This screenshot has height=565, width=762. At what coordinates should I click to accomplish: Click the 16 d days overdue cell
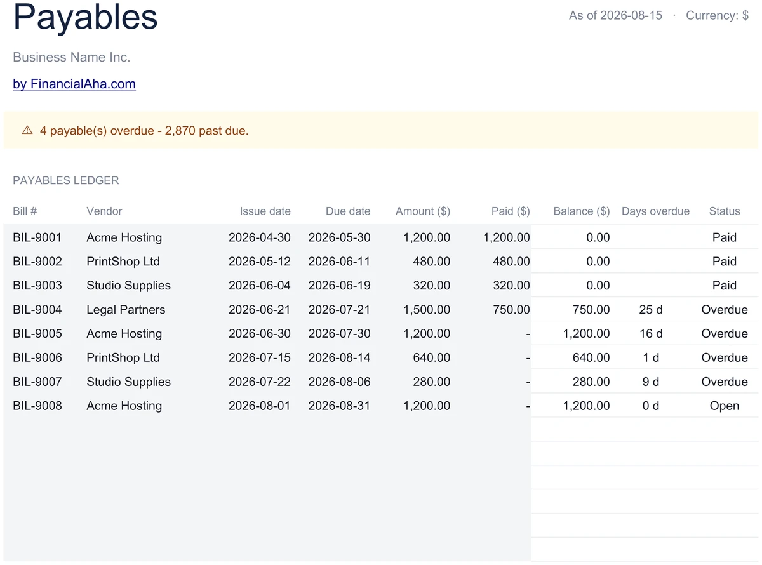(651, 334)
